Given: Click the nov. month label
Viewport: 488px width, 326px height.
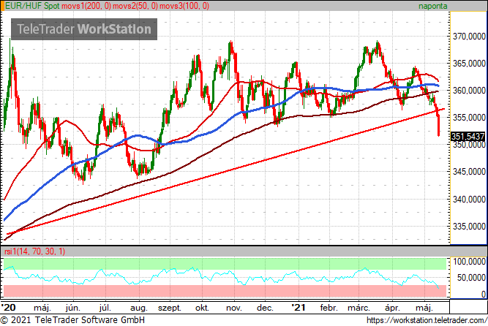Looking at the screenshot, I should tap(233, 308).
